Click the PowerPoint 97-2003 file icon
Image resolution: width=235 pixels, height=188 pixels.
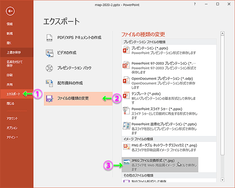[126, 65]
